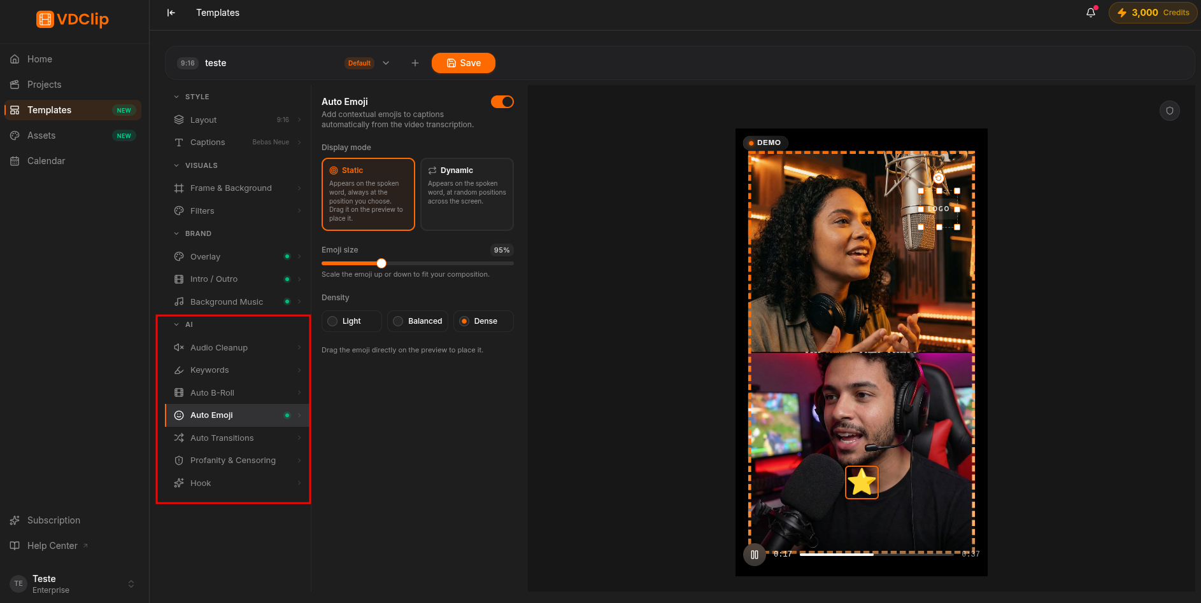Collapse the sidebar with the arrow icon
The image size is (1201, 603).
[x=171, y=13]
